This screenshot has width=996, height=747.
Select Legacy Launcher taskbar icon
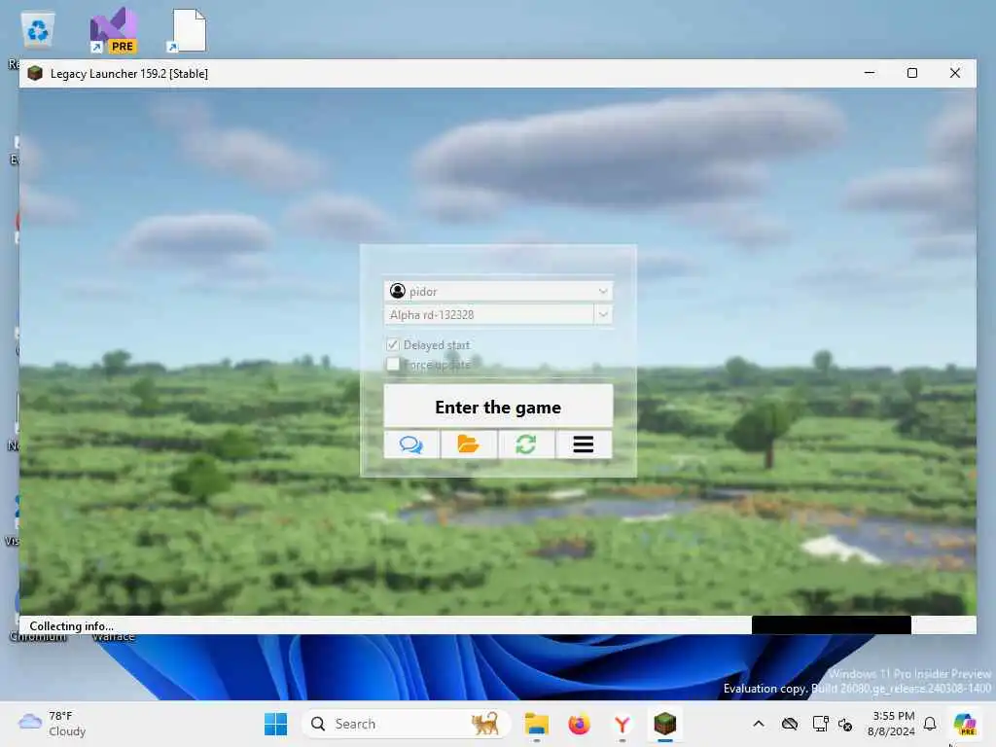(x=665, y=724)
